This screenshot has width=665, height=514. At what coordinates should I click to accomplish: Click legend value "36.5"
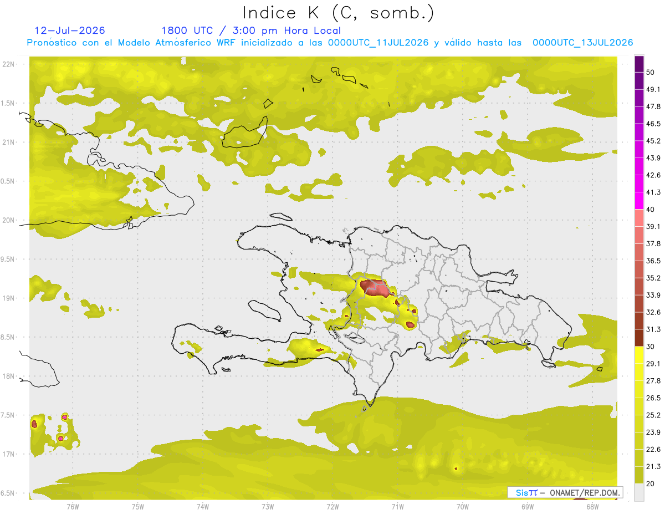coord(653,261)
